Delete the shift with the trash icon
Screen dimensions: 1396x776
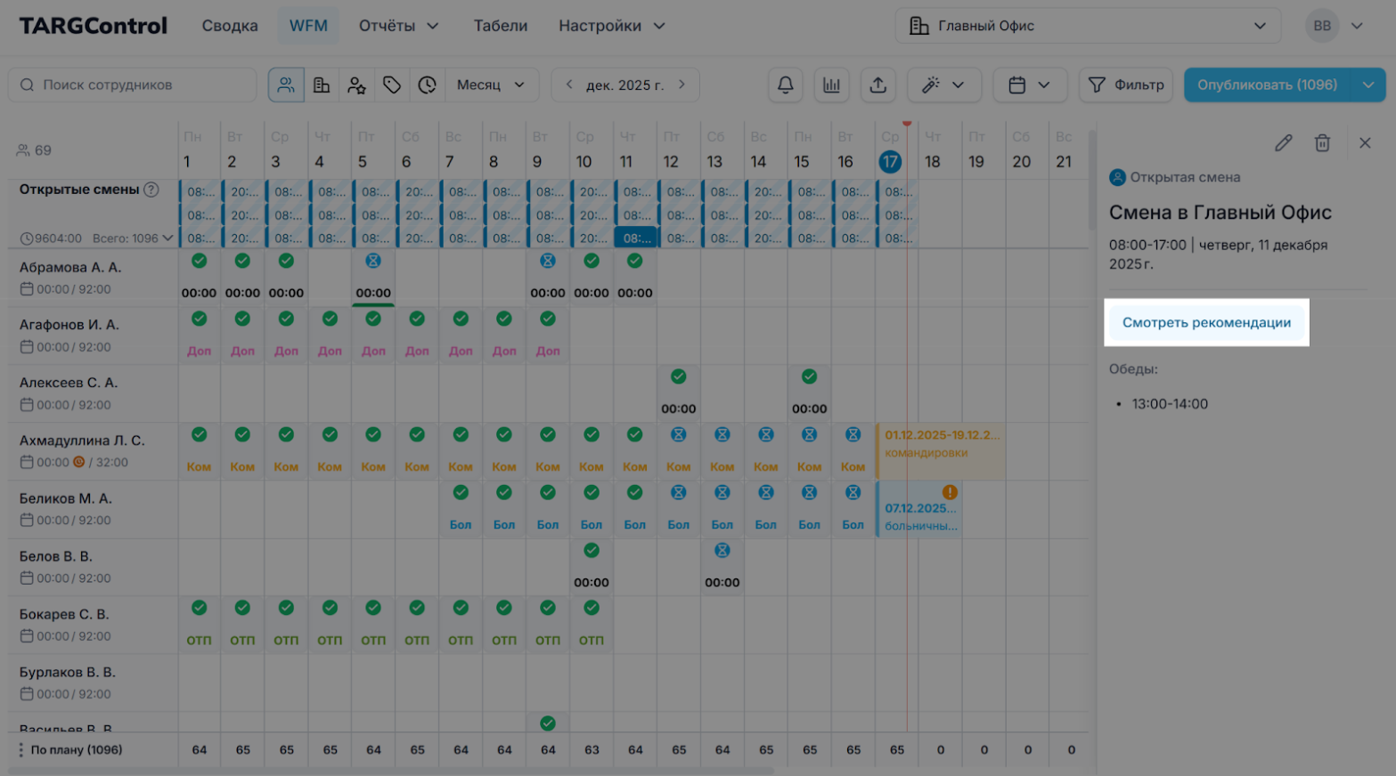click(x=1322, y=142)
